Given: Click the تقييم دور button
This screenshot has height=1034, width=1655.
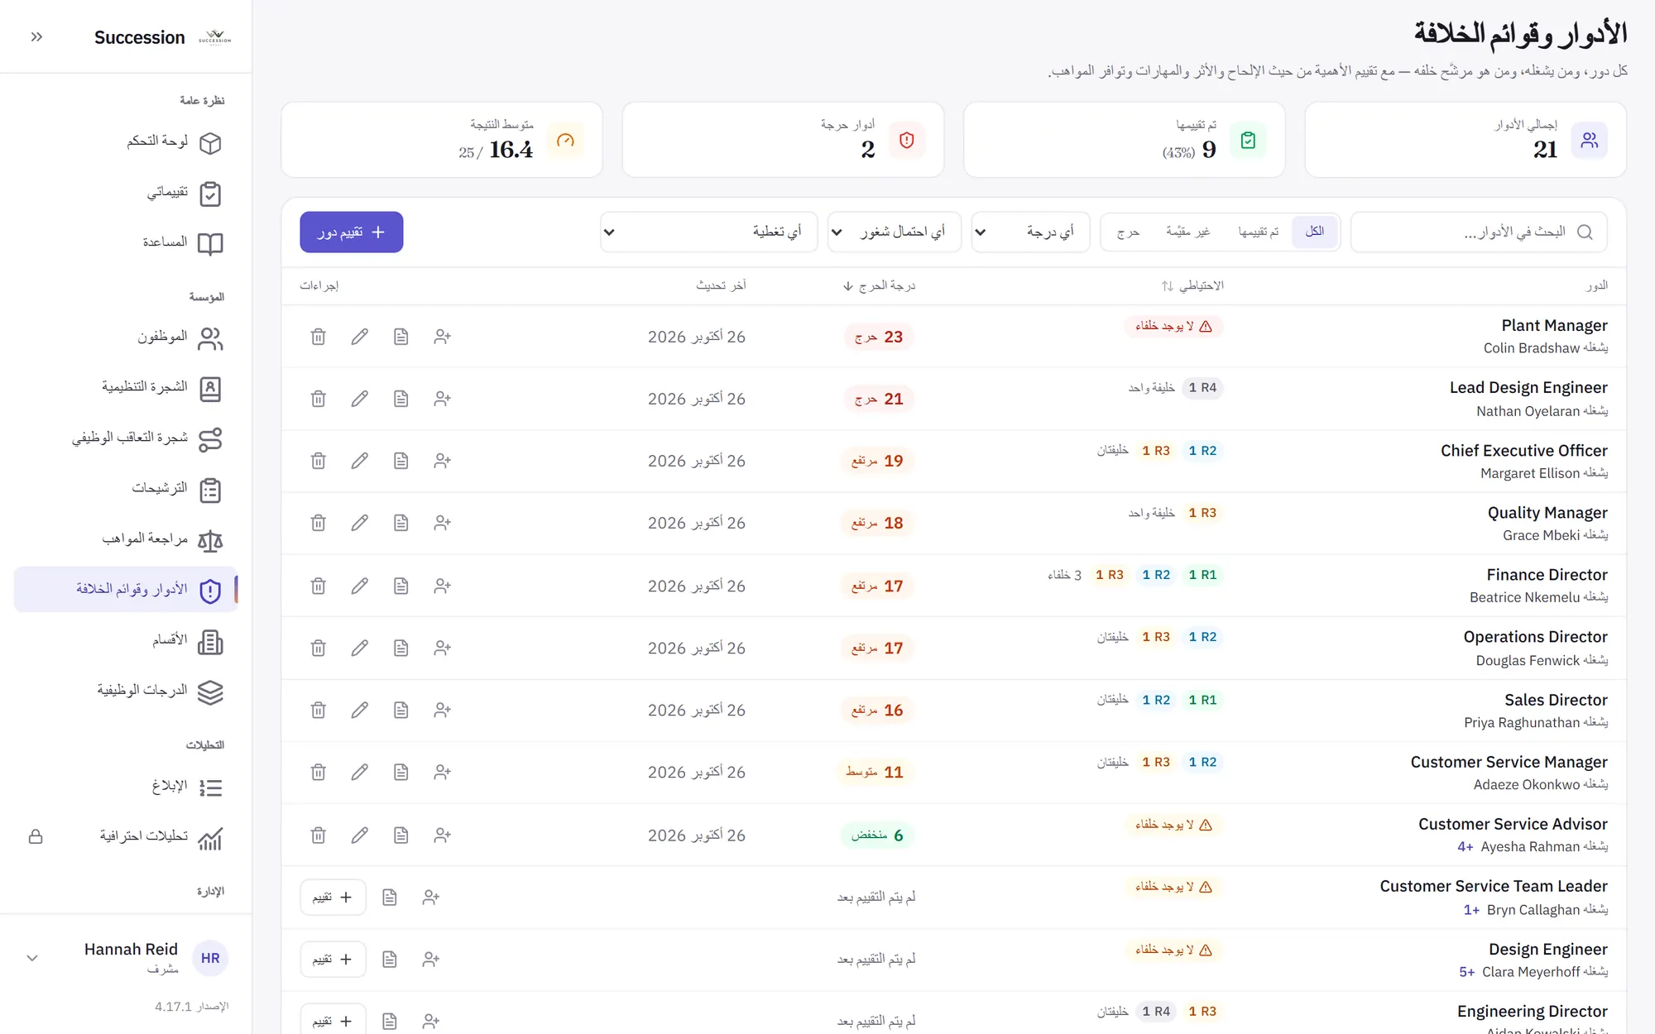Looking at the screenshot, I should tap(352, 232).
